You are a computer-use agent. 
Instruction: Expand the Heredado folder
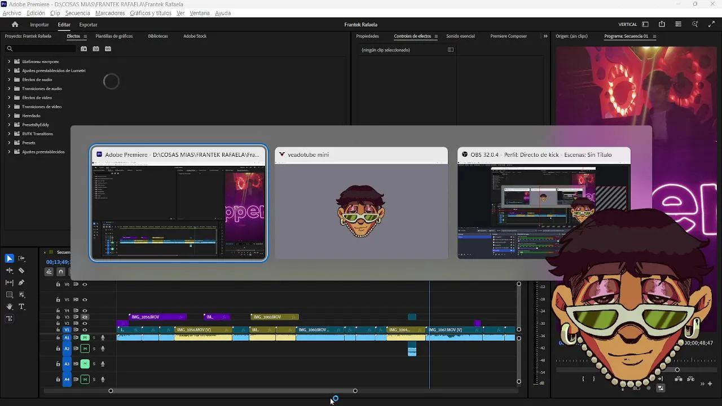9,116
